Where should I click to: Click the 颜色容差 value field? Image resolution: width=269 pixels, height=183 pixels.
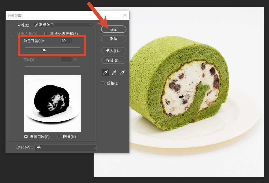(66, 41)
